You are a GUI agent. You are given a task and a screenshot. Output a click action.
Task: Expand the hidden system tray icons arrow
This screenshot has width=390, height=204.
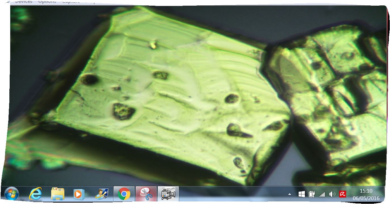click(x=290, y=194)
